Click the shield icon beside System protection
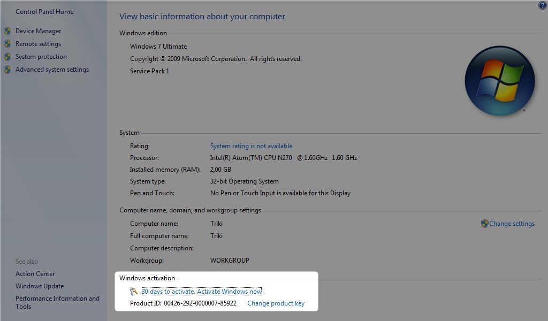Image resolution: width=548 pixels, height=321 pixels. pos(7,57)
